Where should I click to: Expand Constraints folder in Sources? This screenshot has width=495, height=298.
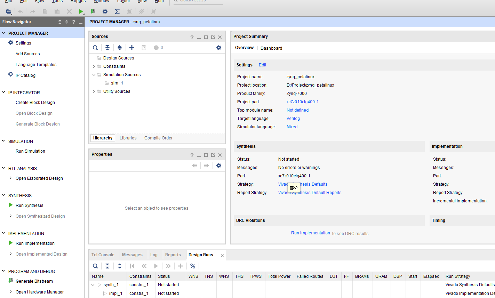tap(94, 66)
